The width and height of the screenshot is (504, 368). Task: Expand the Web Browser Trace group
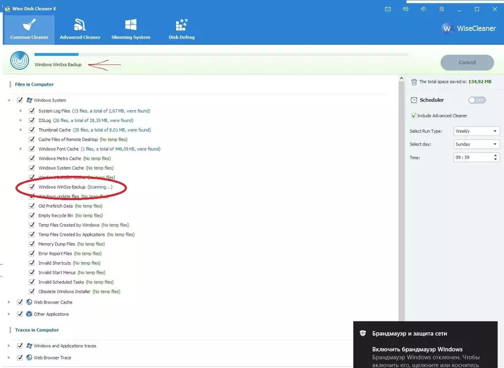pos(9,358)
